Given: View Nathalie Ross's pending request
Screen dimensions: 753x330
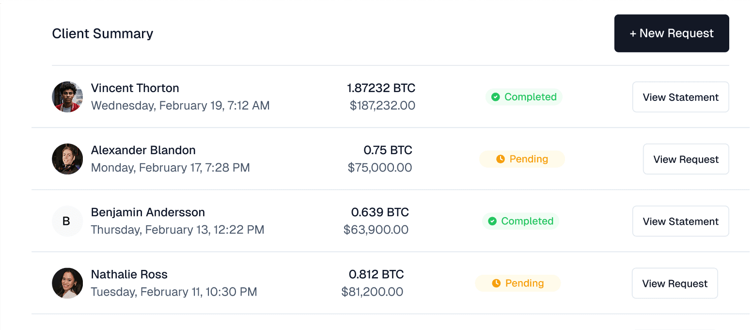Looking at the screenshot, I should pyautogui.click(x=675, y=283).
